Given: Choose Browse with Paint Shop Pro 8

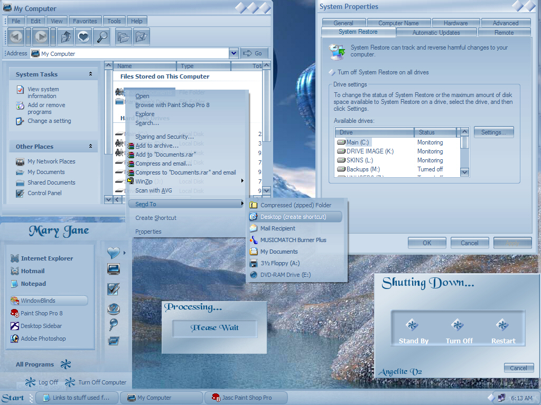Looking at the screenshot, I should tap(172, 105).
